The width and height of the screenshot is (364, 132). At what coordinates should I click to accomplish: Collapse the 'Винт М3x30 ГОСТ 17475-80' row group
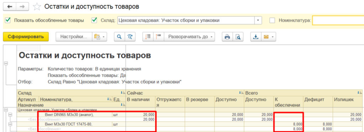(x=10, y=124)
